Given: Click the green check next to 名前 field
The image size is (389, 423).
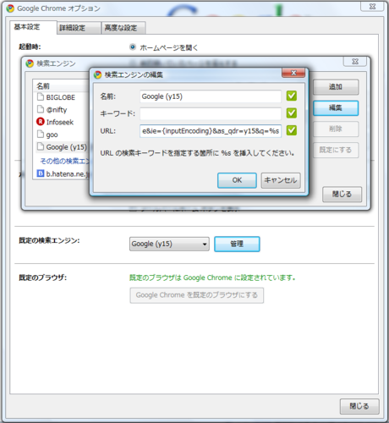Looking at the screenshot, I should point(292,96).
